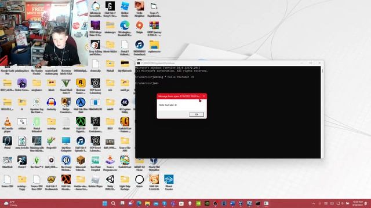Image resolution: width=371 pixels, height=208 pixels.
Task: Launch Half-Life Blue Shift blue lambda icon
Action: 81,105
